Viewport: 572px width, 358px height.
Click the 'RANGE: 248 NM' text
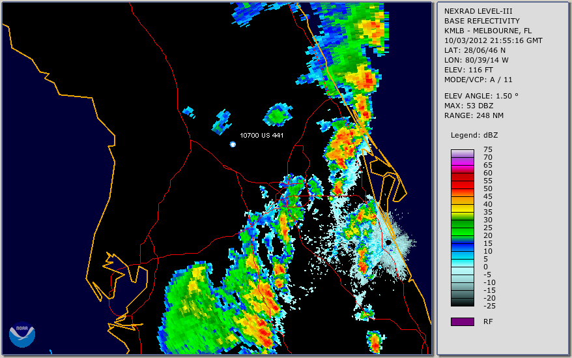point(474,116)
